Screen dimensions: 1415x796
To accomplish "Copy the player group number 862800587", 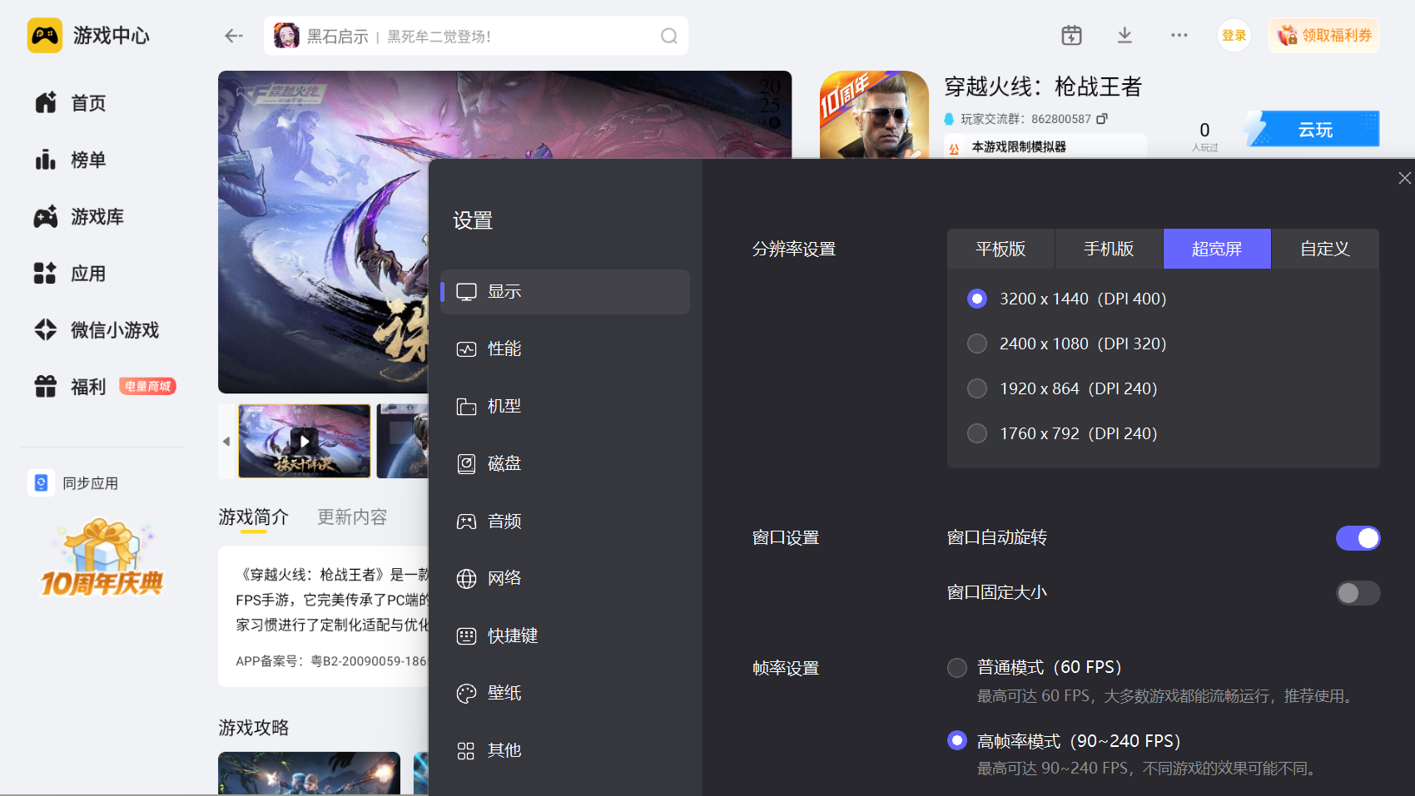I will [x=1102, y=119].
